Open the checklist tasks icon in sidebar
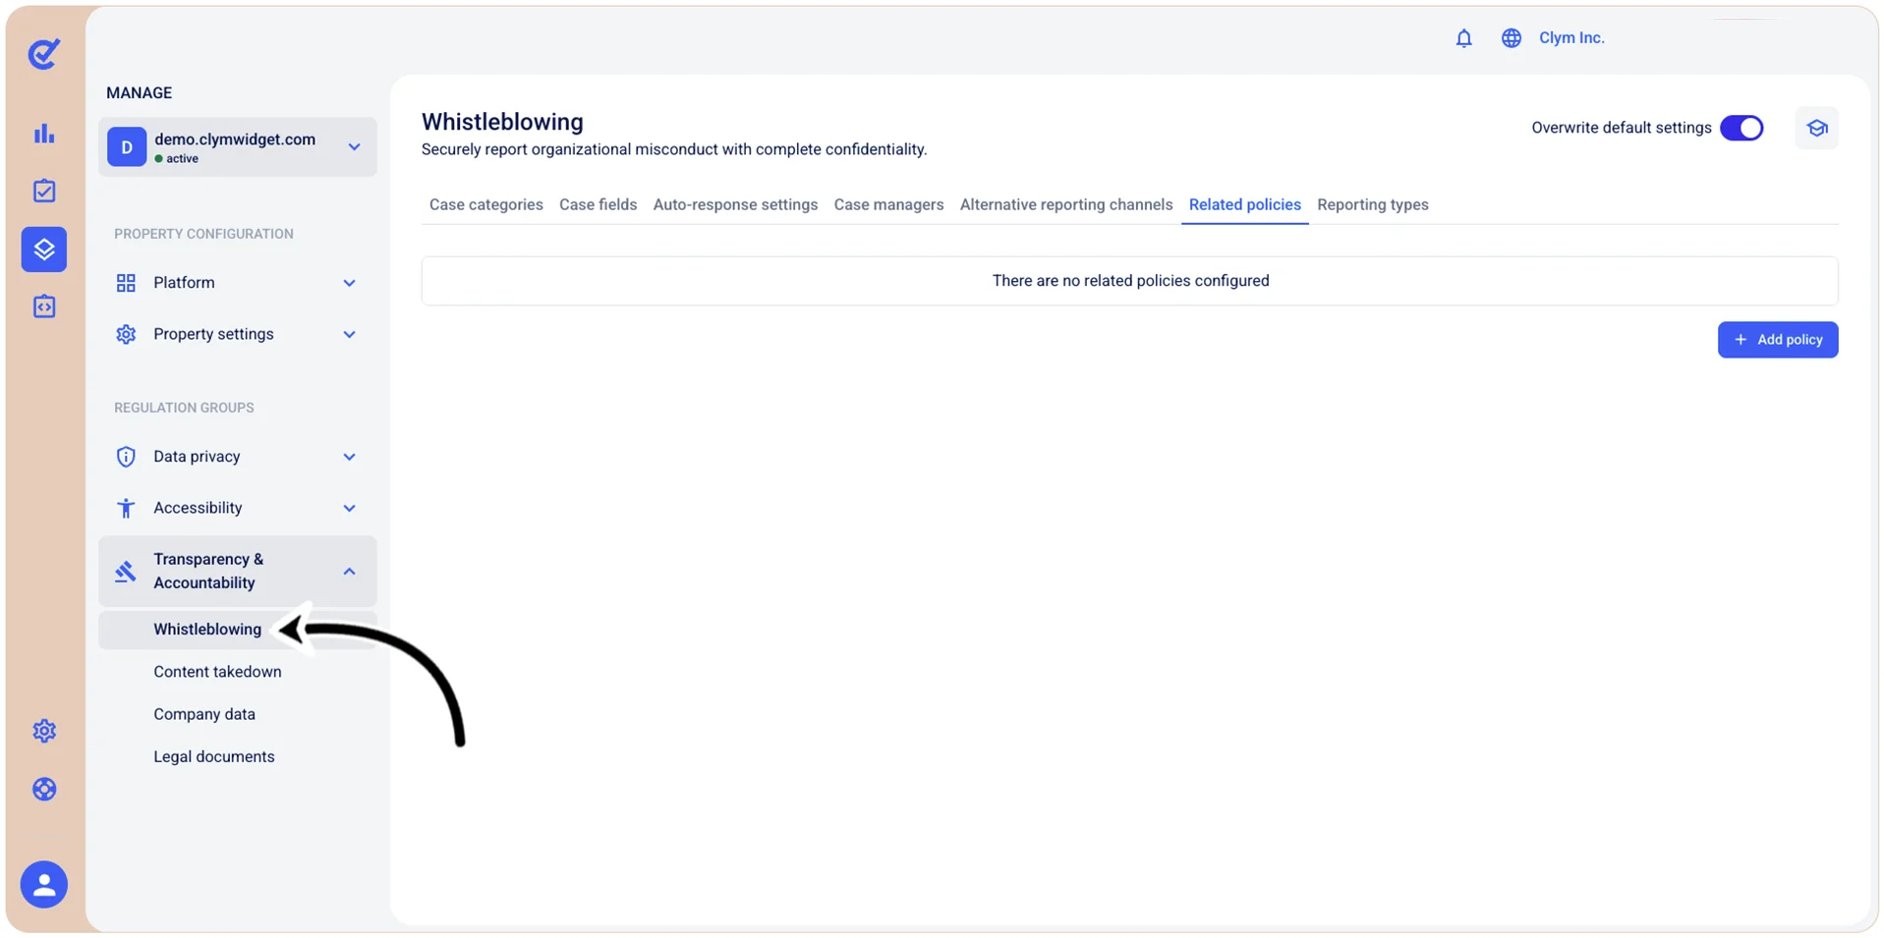 (x=44, y=191)
